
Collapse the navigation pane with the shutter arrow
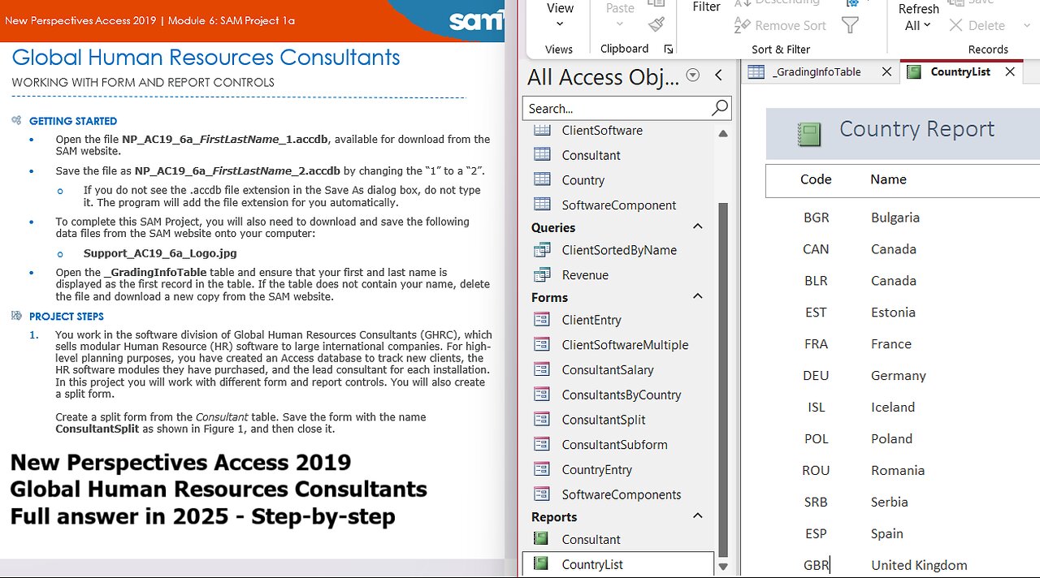point(719,75)
